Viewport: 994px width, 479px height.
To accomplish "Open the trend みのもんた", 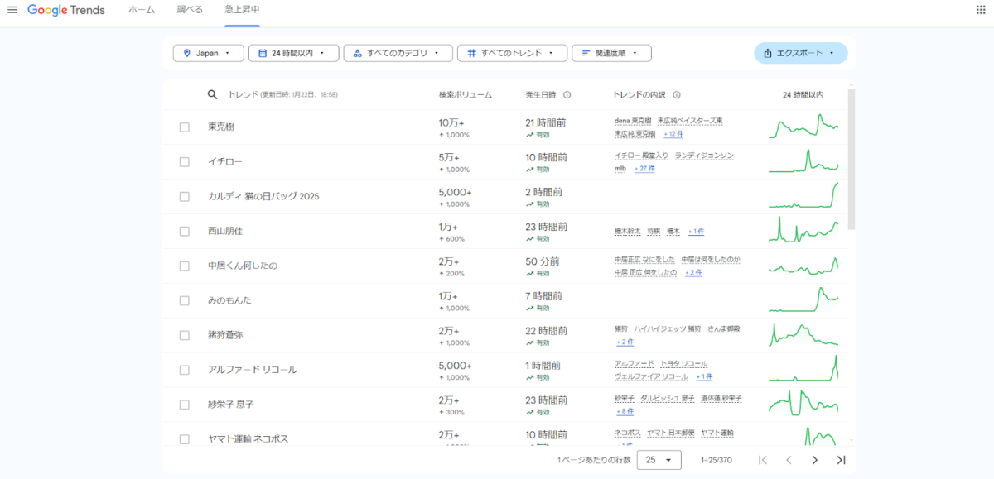I will coord(229,300).
